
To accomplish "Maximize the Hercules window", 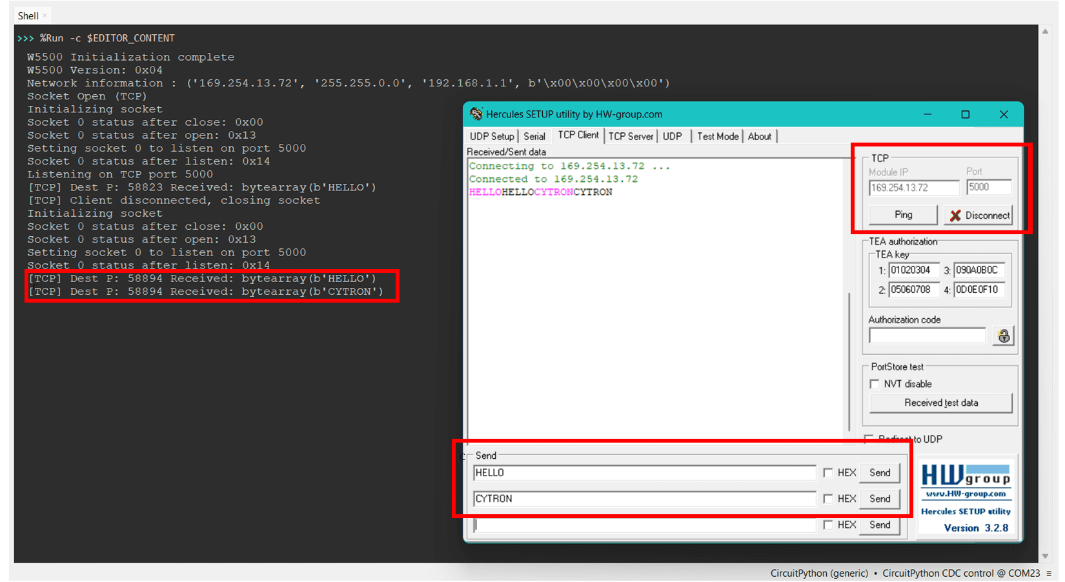I will pos(965,114).
